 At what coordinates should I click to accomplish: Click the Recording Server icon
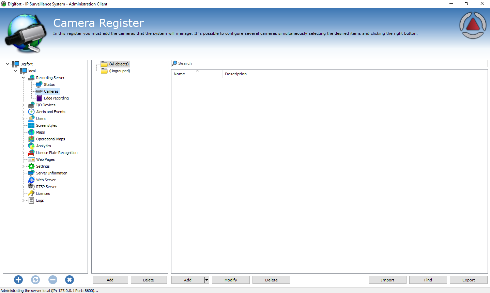[31, 78]
